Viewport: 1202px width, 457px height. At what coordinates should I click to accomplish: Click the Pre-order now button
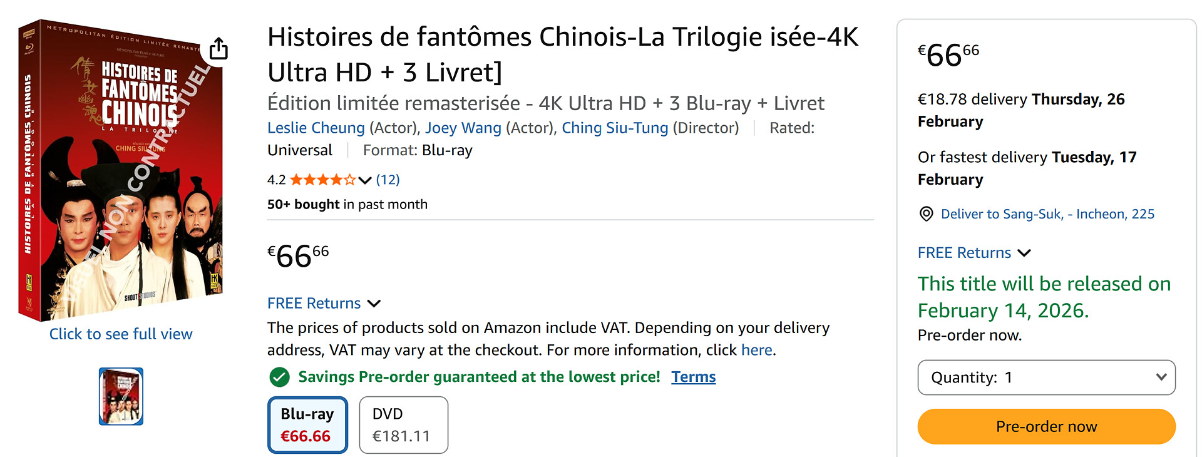[1046, 427]
